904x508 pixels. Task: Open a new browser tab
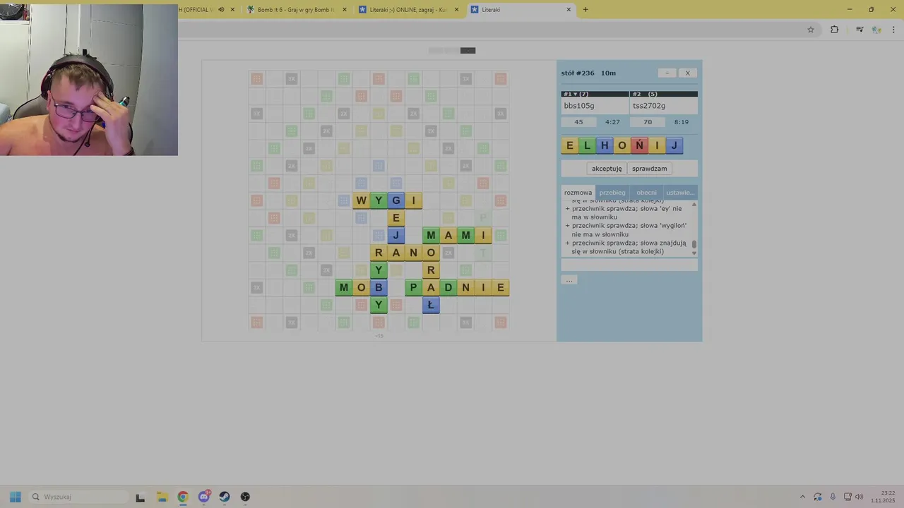pyautogui.click(x=585, y=10)
